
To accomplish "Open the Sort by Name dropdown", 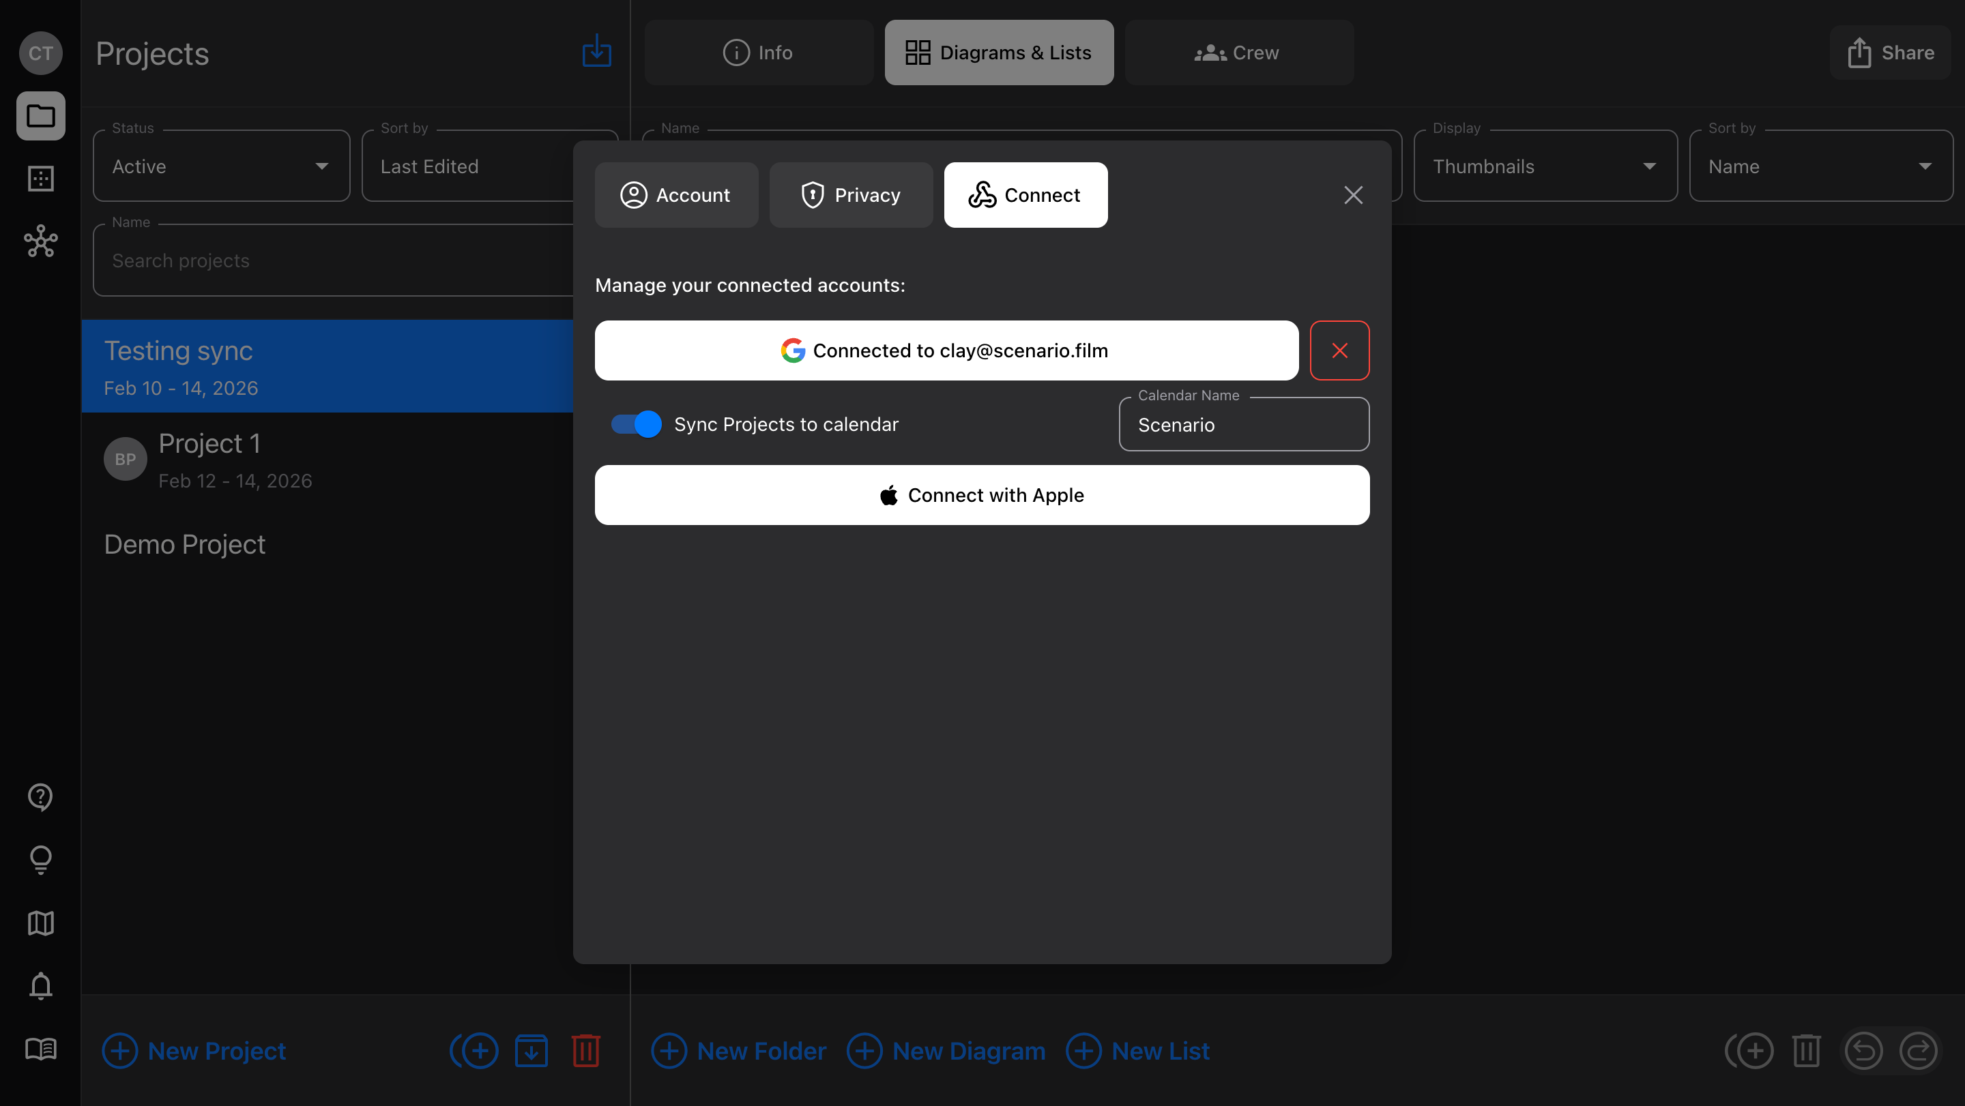I will (x=1820, y=166).
